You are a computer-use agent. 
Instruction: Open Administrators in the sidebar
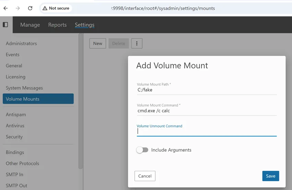pos(21,43)
